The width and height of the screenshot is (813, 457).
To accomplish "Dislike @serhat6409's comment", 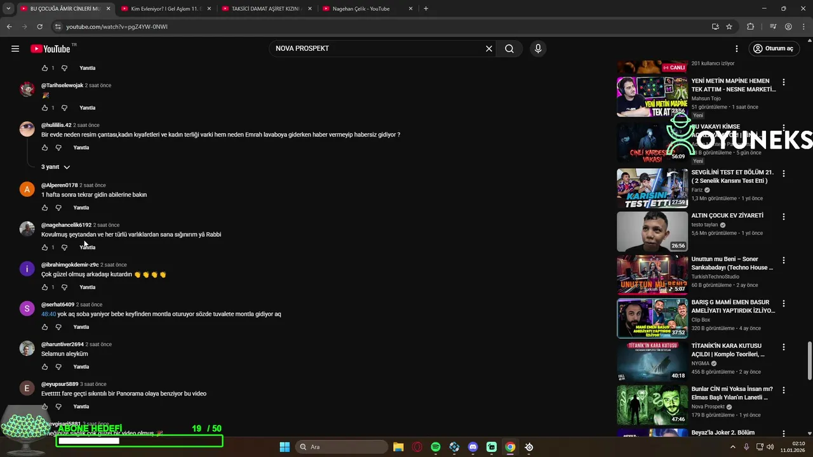I will click(58, 327).
